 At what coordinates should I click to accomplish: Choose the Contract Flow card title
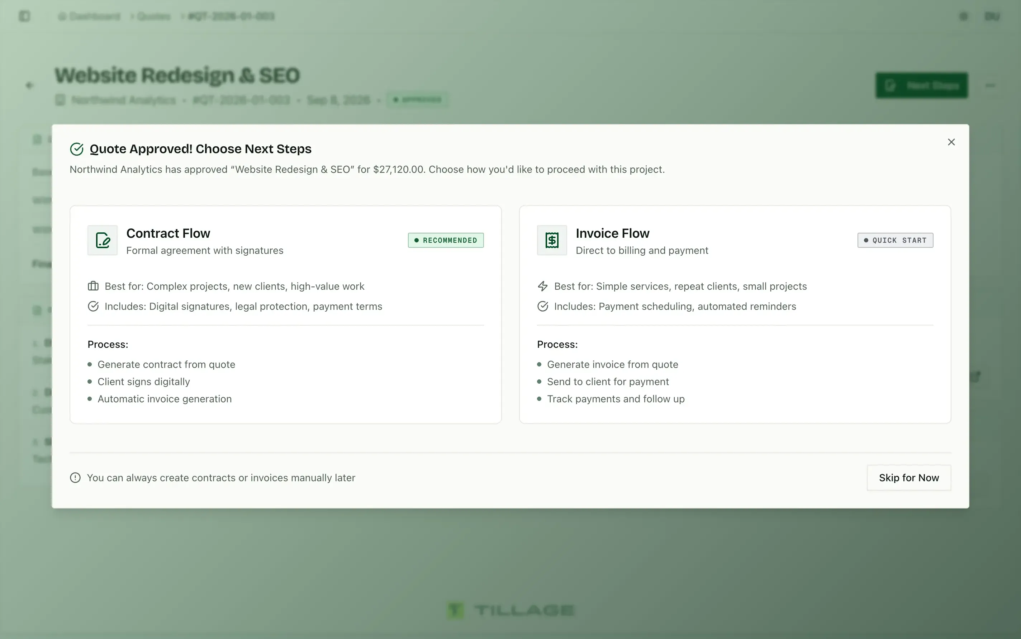click(168, 233)
